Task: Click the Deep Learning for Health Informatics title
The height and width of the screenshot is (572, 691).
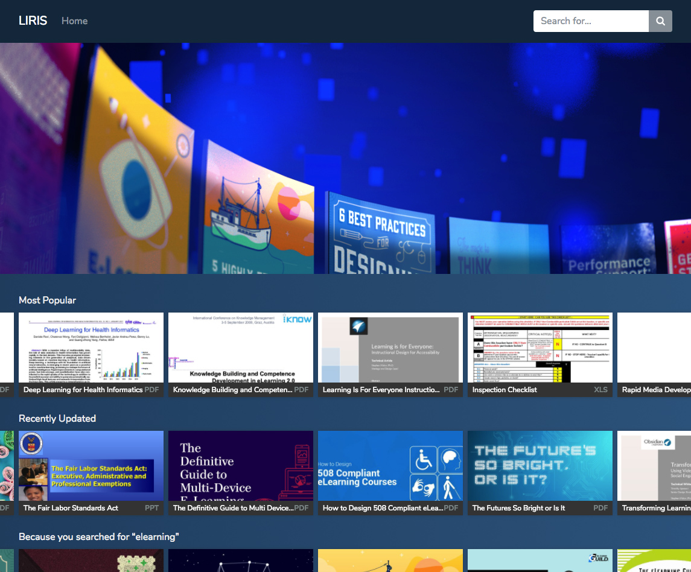Action: pyautogui.click(x=83, y=390)
